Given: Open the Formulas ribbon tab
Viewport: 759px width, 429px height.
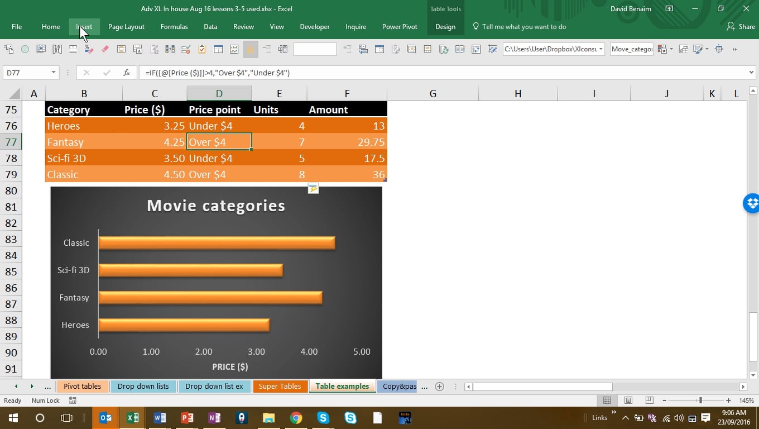Looking at the screenshot, I should [x=174, y=27].
